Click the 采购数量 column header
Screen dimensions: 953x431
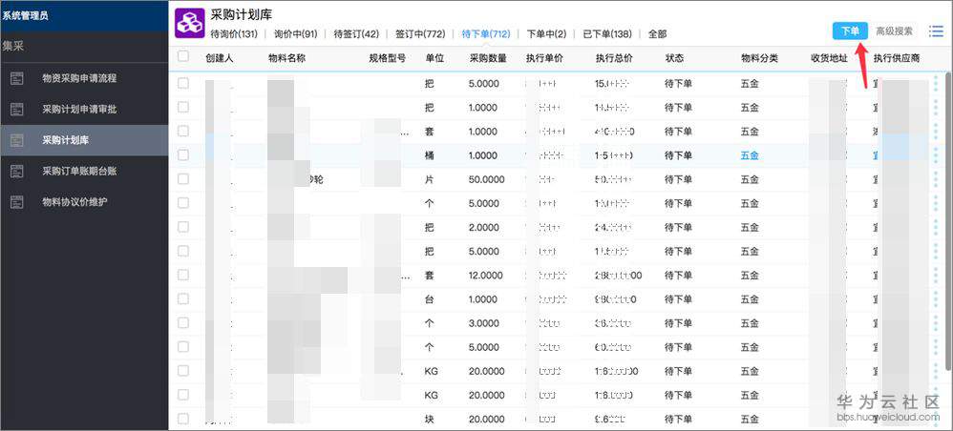point(488,58)
